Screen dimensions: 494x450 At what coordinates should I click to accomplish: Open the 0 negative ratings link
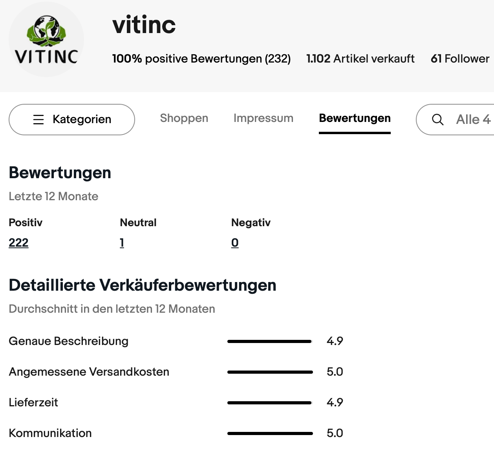point(235,243)
